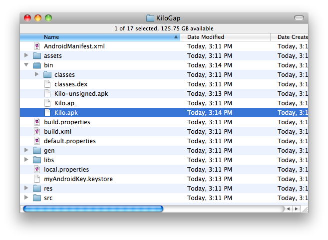Click the horizontal scrollbar thumb
Viewport: 328px width, 240px height.
(93, 209)
